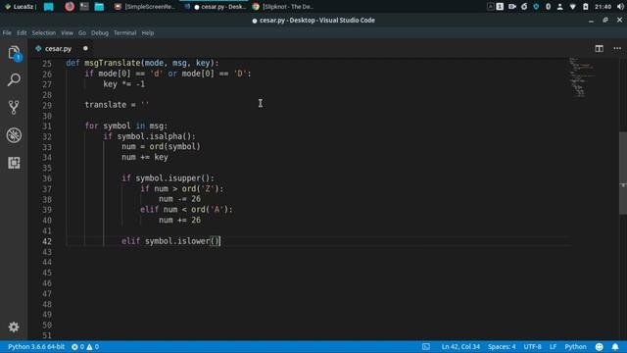Close the unsaved cesar.py tab dot
The height and width of the screenshot is (353, 627).
[x=85, y=48]
